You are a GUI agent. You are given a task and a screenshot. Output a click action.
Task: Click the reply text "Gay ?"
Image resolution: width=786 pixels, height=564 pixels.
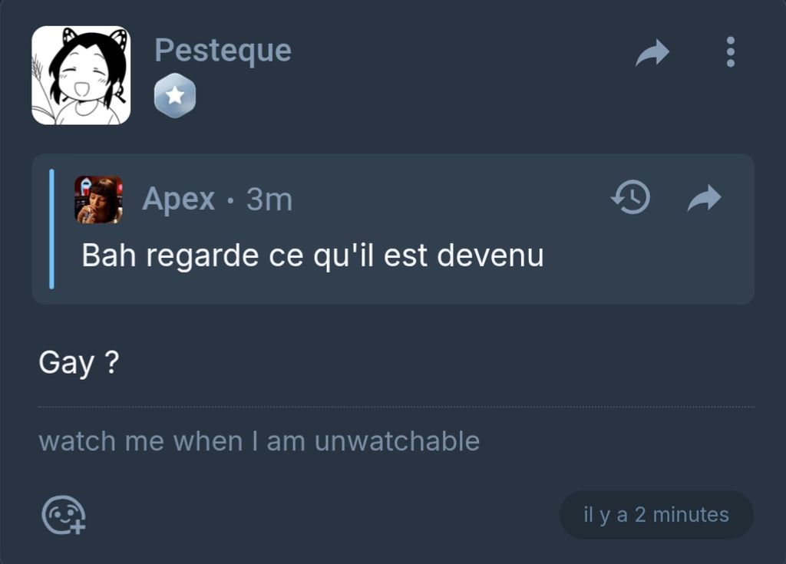pyautogui.click(x=78, y=362)
